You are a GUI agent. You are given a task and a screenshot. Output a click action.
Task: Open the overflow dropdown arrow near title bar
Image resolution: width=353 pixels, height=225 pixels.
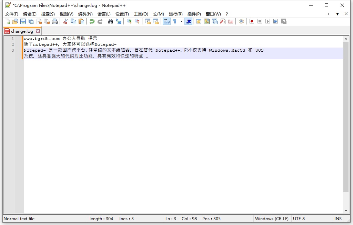[337, 14]
